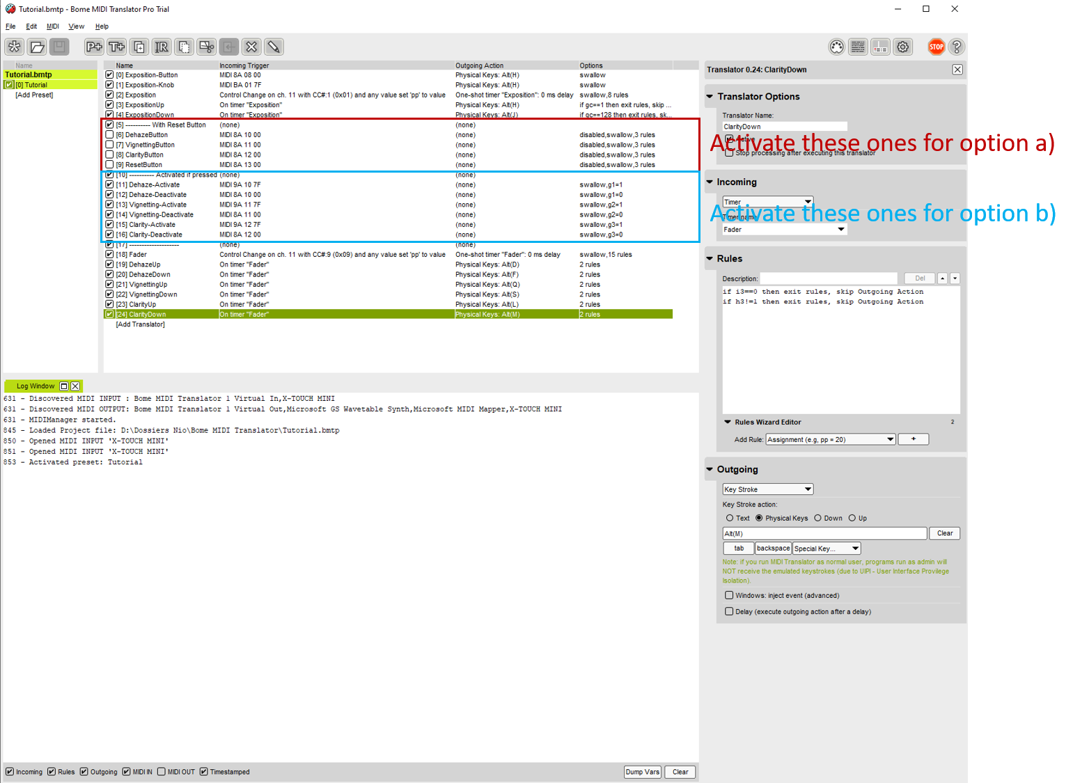
Task: Open the Key Stroke outgoing type dropdown
Action: [767, 489]
